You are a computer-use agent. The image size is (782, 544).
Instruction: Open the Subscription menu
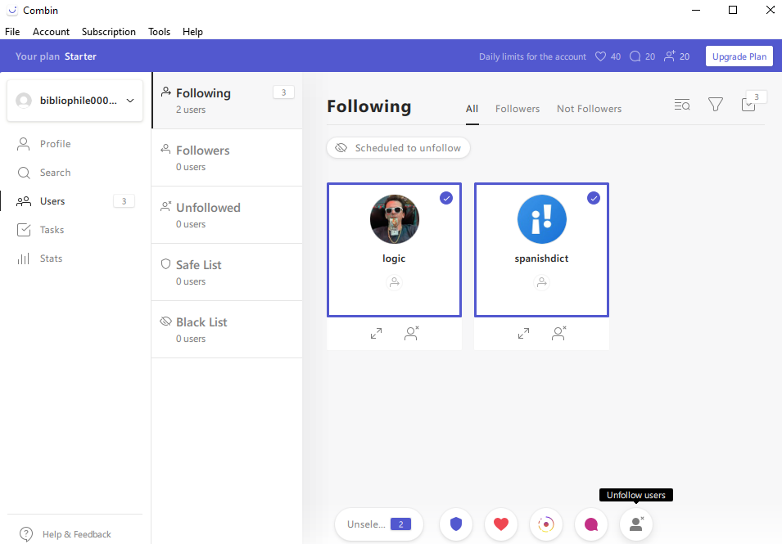tap(109, 32)
